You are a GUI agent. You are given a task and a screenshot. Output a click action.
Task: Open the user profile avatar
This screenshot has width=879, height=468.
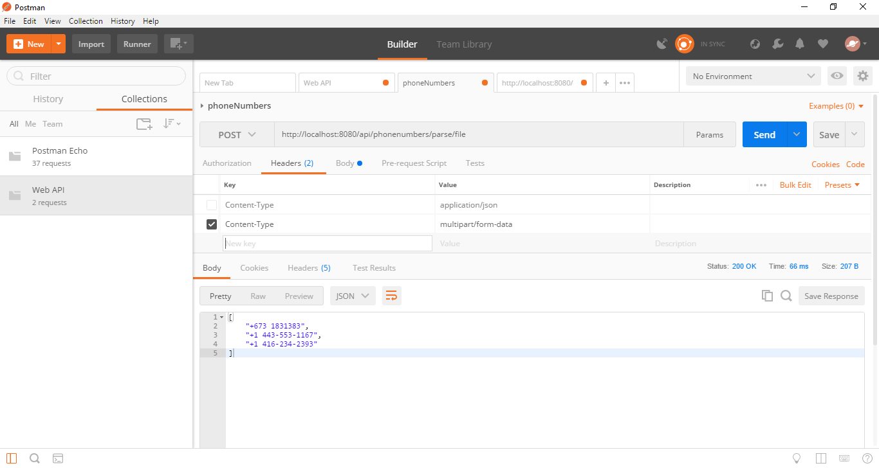853,44
